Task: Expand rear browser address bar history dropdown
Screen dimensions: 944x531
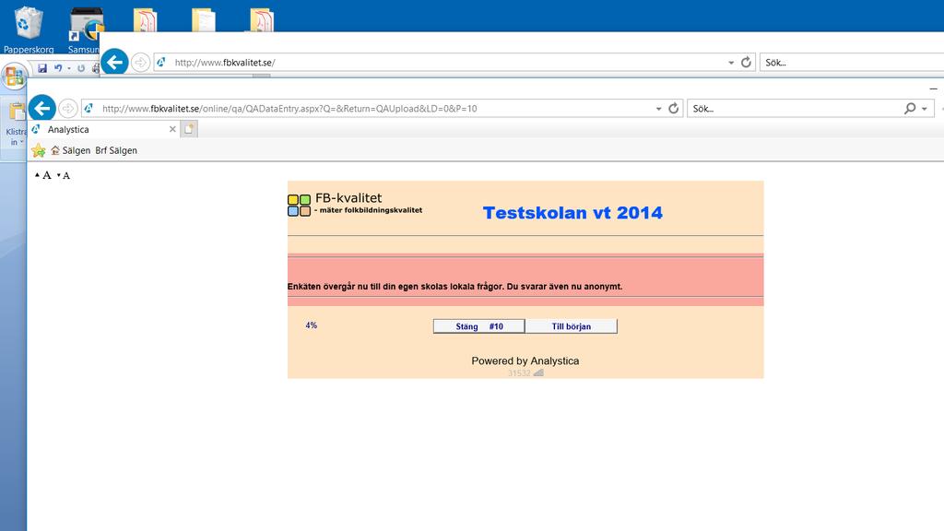Action: tap(731, 63)
